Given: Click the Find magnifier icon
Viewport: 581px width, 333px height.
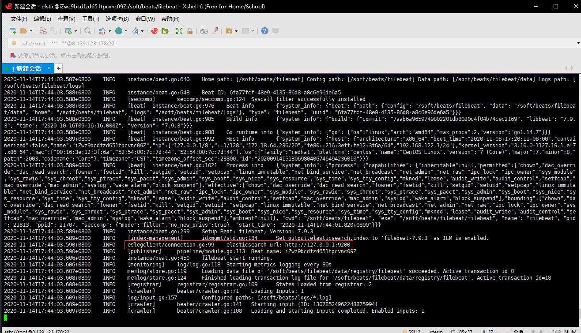Looking at the screenshot, I should coord(88,31).
